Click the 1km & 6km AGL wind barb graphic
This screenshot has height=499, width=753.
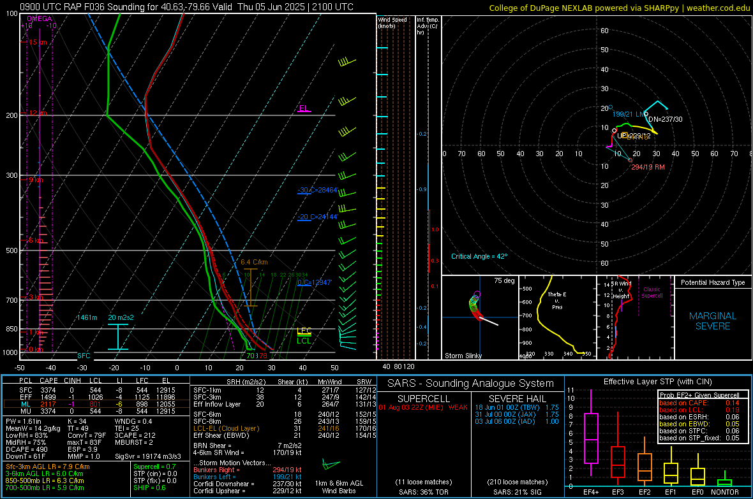(331, 465)
